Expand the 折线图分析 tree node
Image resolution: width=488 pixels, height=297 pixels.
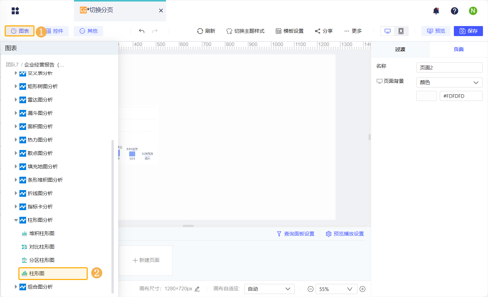16,193
